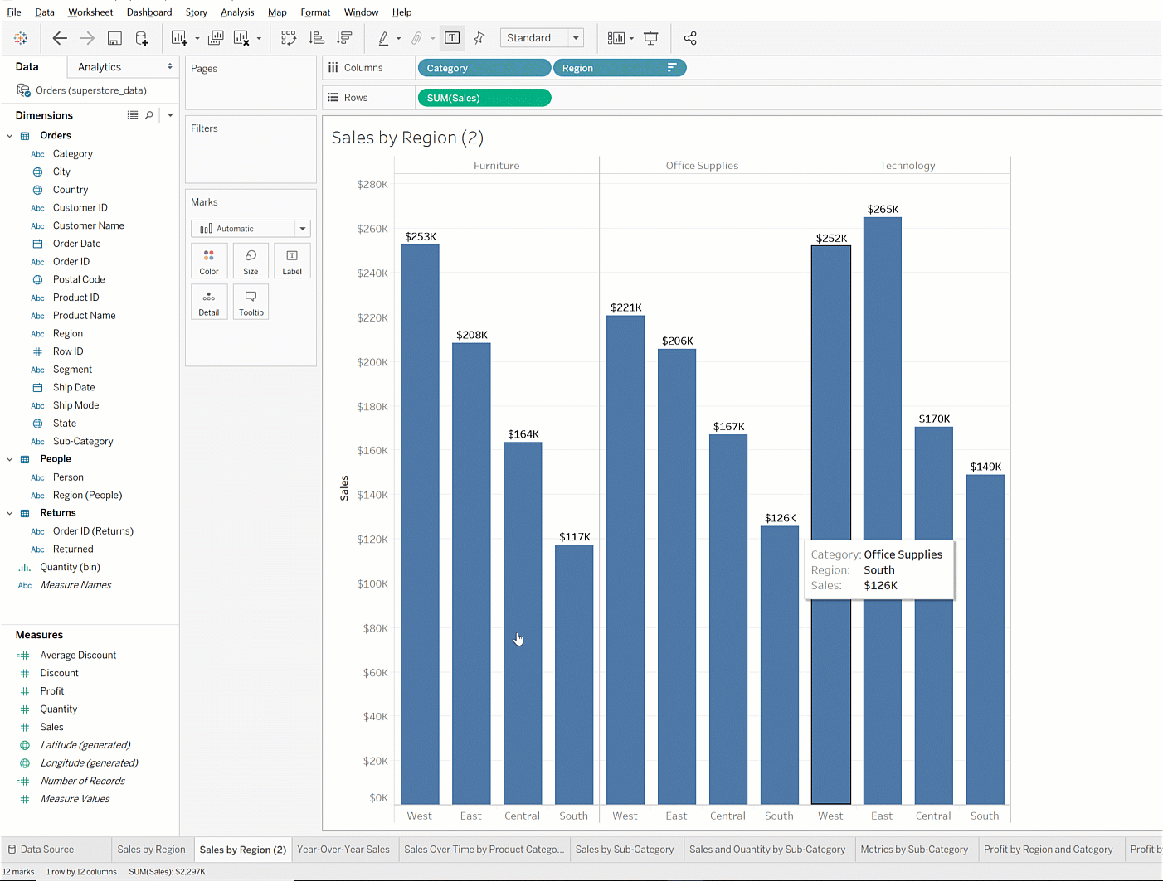Sort descending using the toolbar icon
Screen dimensions: 1163x881
point(344,38)
